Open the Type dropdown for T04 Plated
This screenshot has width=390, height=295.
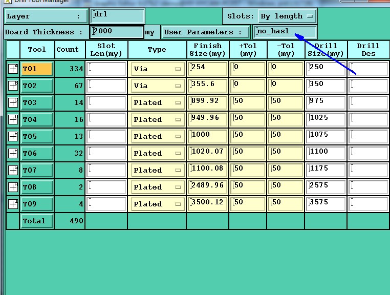coord(157,120)
